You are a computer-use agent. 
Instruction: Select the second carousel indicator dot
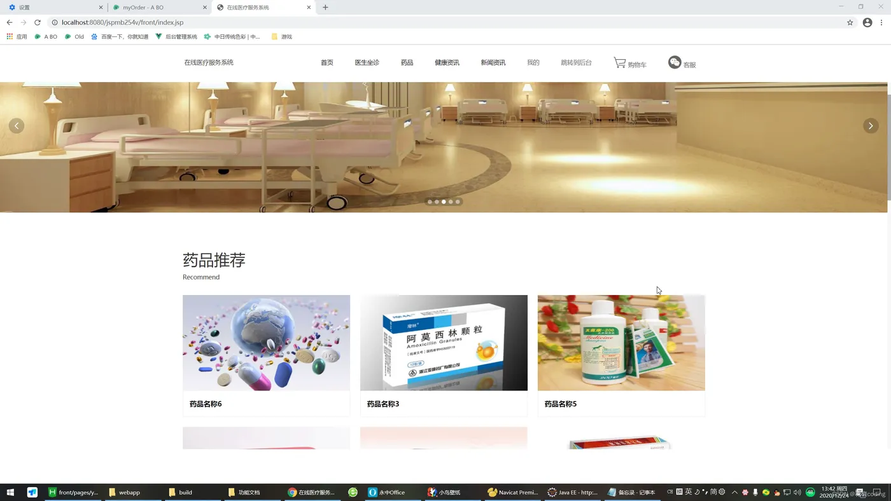tap(437, 202)
